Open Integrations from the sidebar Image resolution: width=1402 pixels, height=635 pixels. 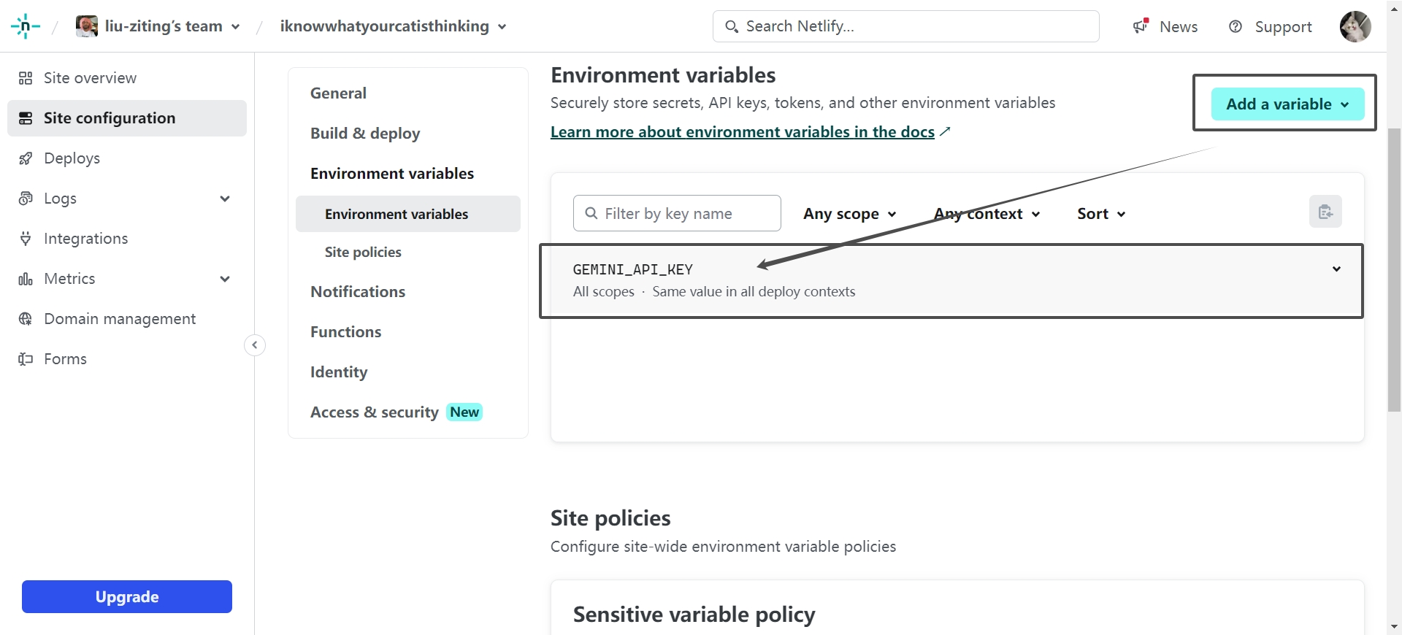[85, 239]
